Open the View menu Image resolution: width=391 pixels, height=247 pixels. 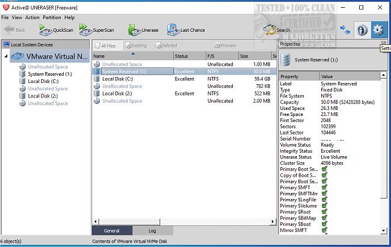tap(17, 17)
